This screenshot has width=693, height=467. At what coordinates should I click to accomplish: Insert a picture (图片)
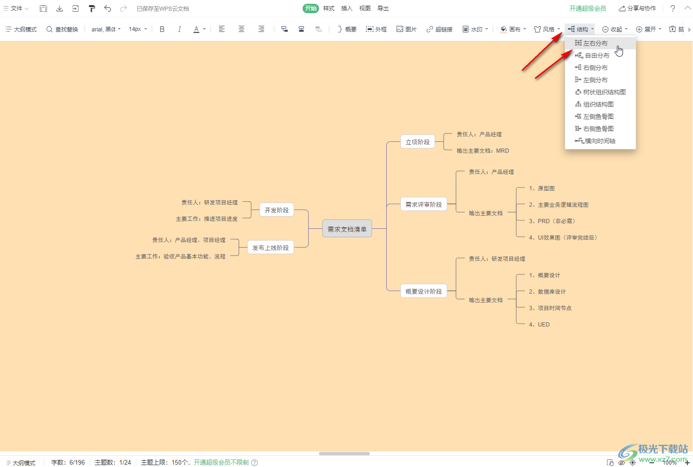406,29
